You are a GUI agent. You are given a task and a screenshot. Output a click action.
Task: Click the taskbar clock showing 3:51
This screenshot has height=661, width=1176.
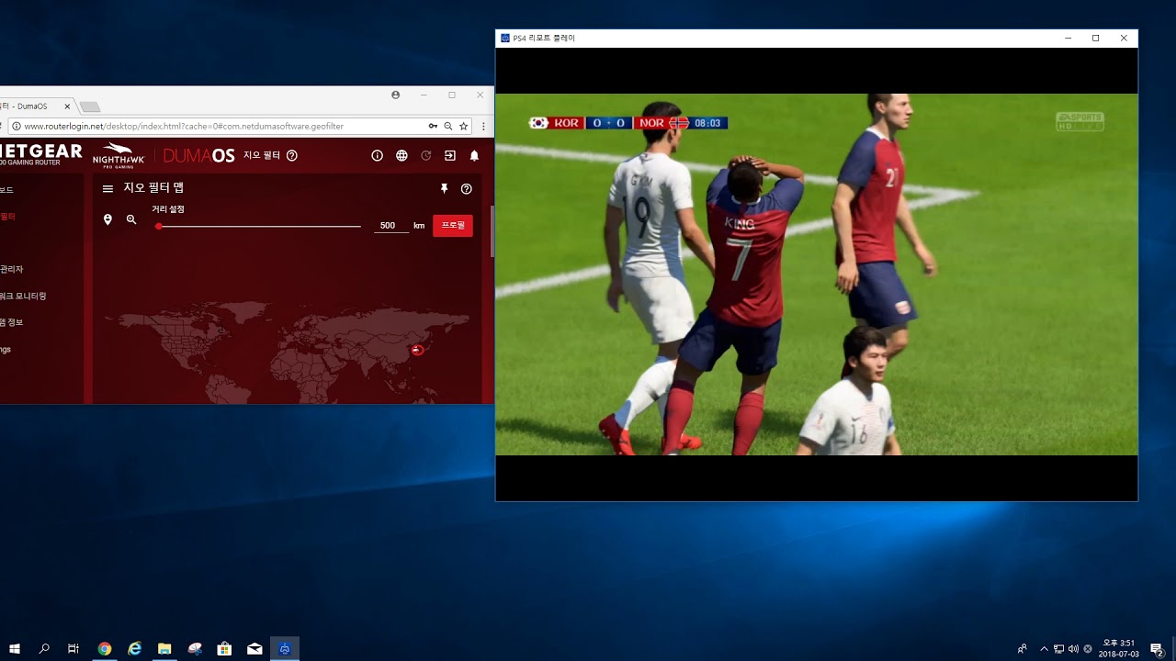tap(1118, 648)
